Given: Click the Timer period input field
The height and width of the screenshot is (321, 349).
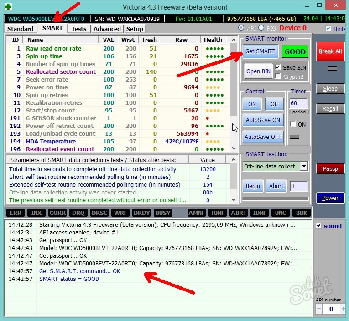Looking at the screenshot, I should click(298, 103).
